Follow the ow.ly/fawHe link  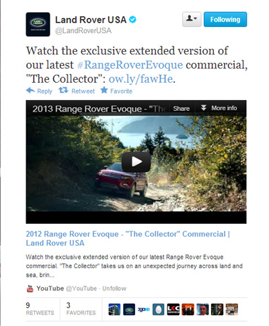point(141,79)
